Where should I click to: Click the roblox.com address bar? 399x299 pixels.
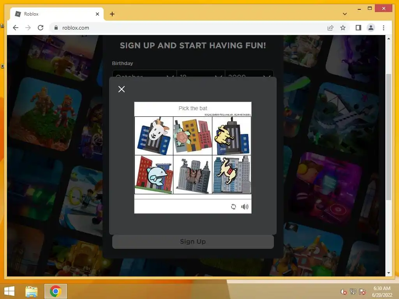coord(188,28)
